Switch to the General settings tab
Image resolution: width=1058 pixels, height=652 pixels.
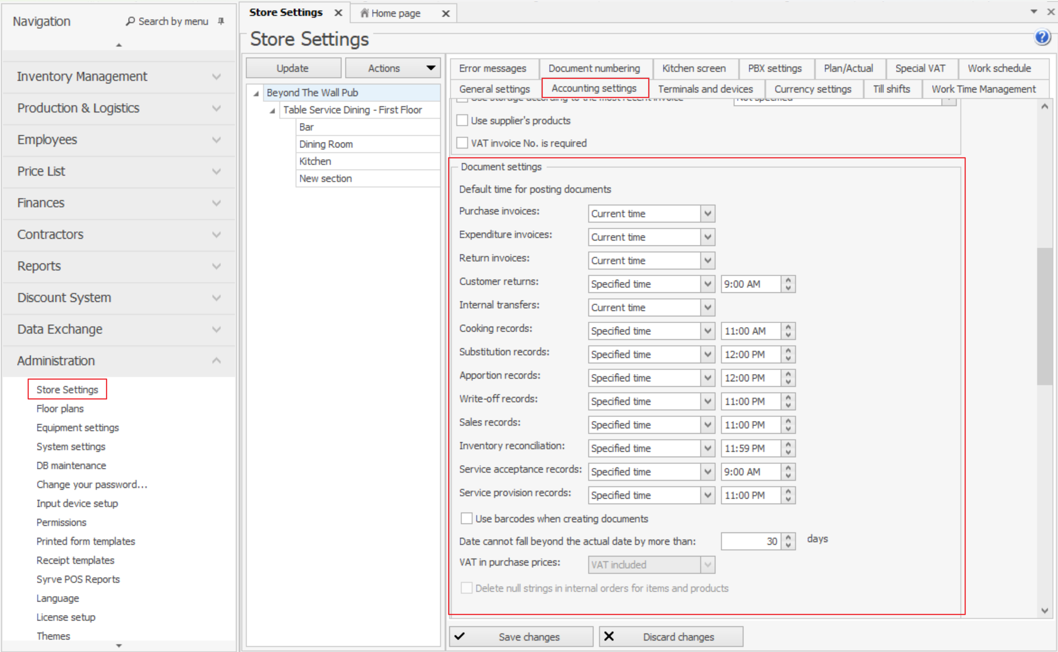point(494,89)
